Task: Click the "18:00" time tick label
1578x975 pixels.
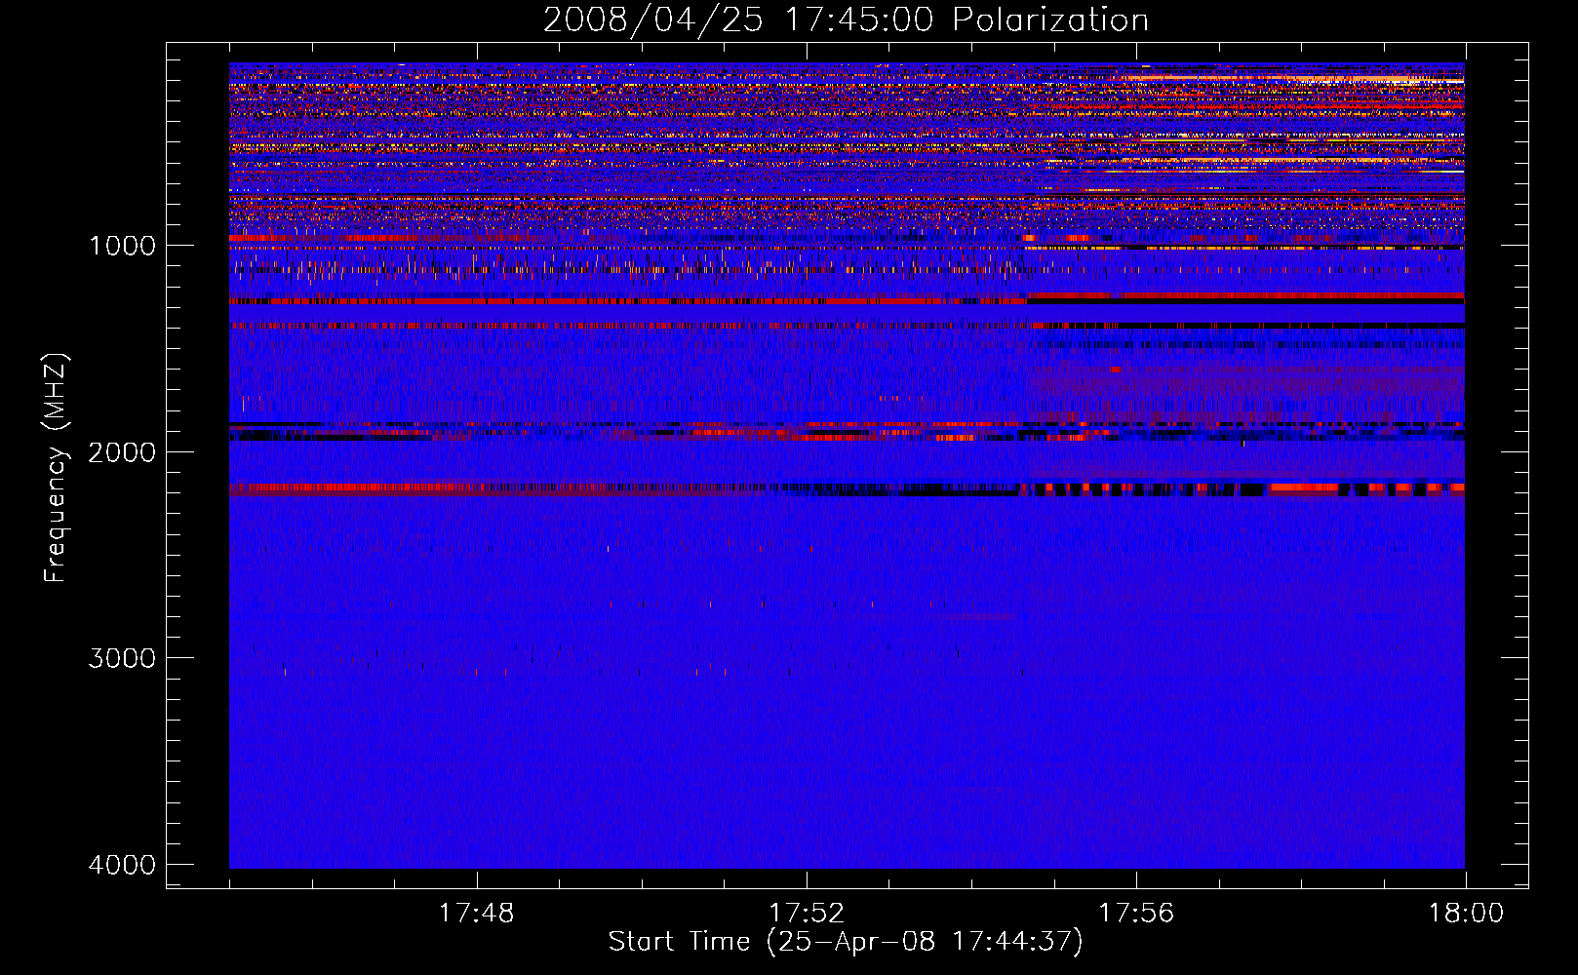Action: (x=1466, y=914)
